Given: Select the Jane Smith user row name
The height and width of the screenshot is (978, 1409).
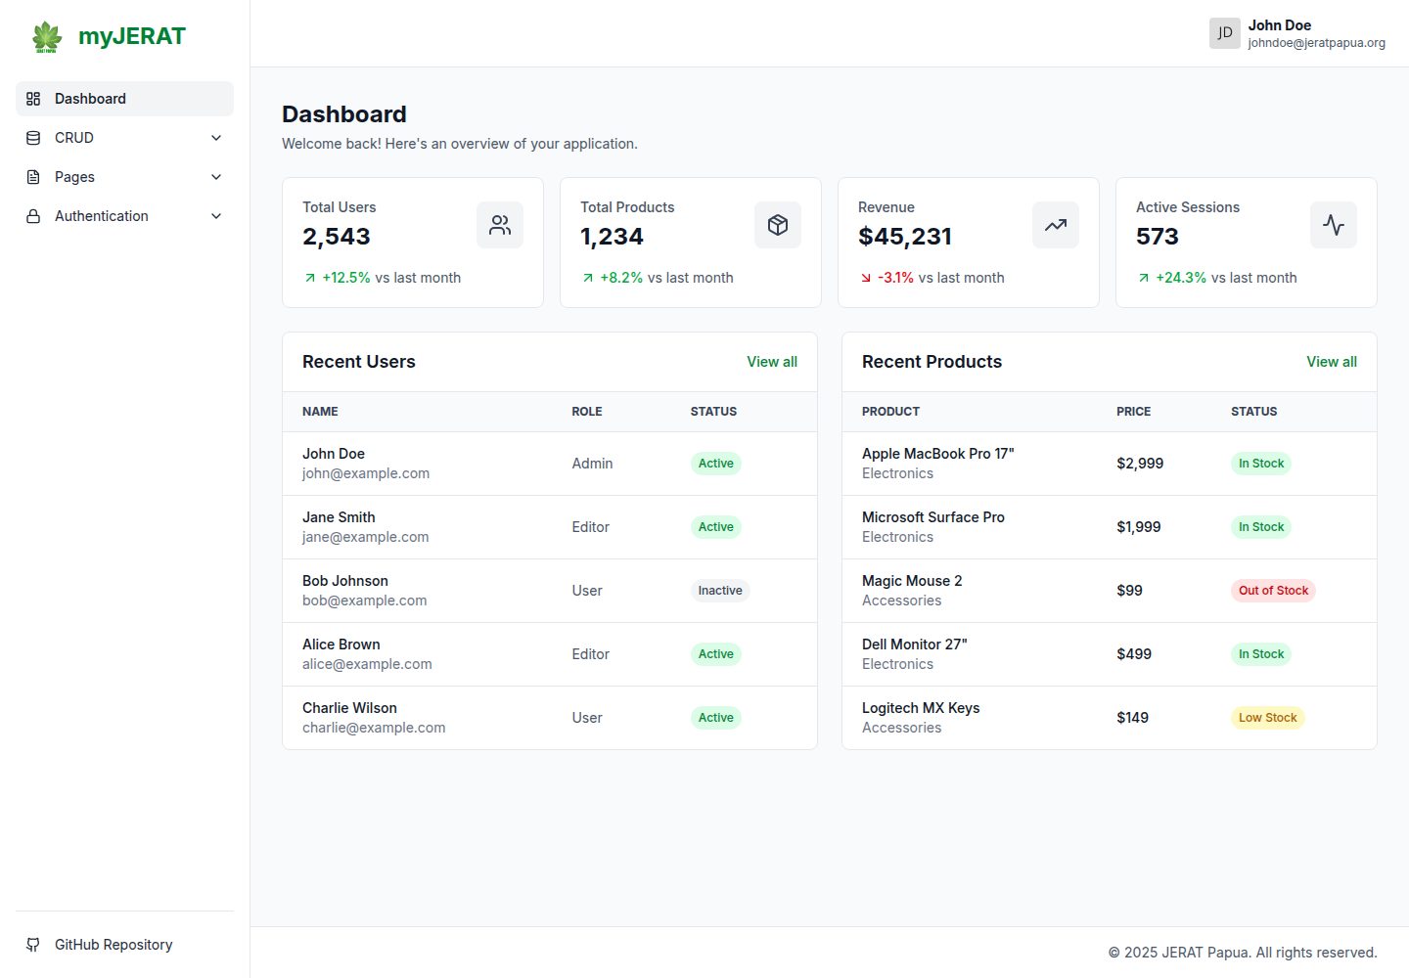Looking at the screenshot, I should 339,517.
